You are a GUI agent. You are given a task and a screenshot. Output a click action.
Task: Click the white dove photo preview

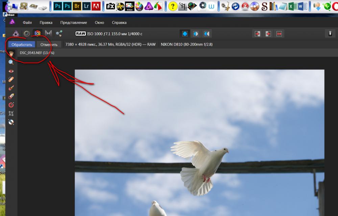tap(199, 143)
